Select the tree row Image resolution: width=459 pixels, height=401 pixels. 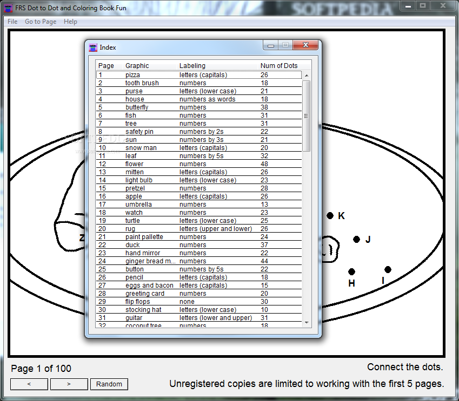pos(199,124)
